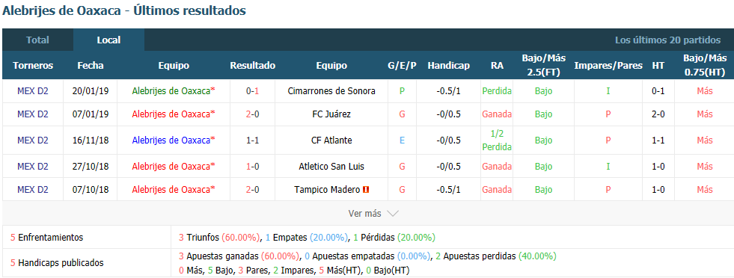Image resolution: width=734 pixels, height=278 pixels.
Task: Click the Los últimos 20 partidos label
Action: click(667, 40)
